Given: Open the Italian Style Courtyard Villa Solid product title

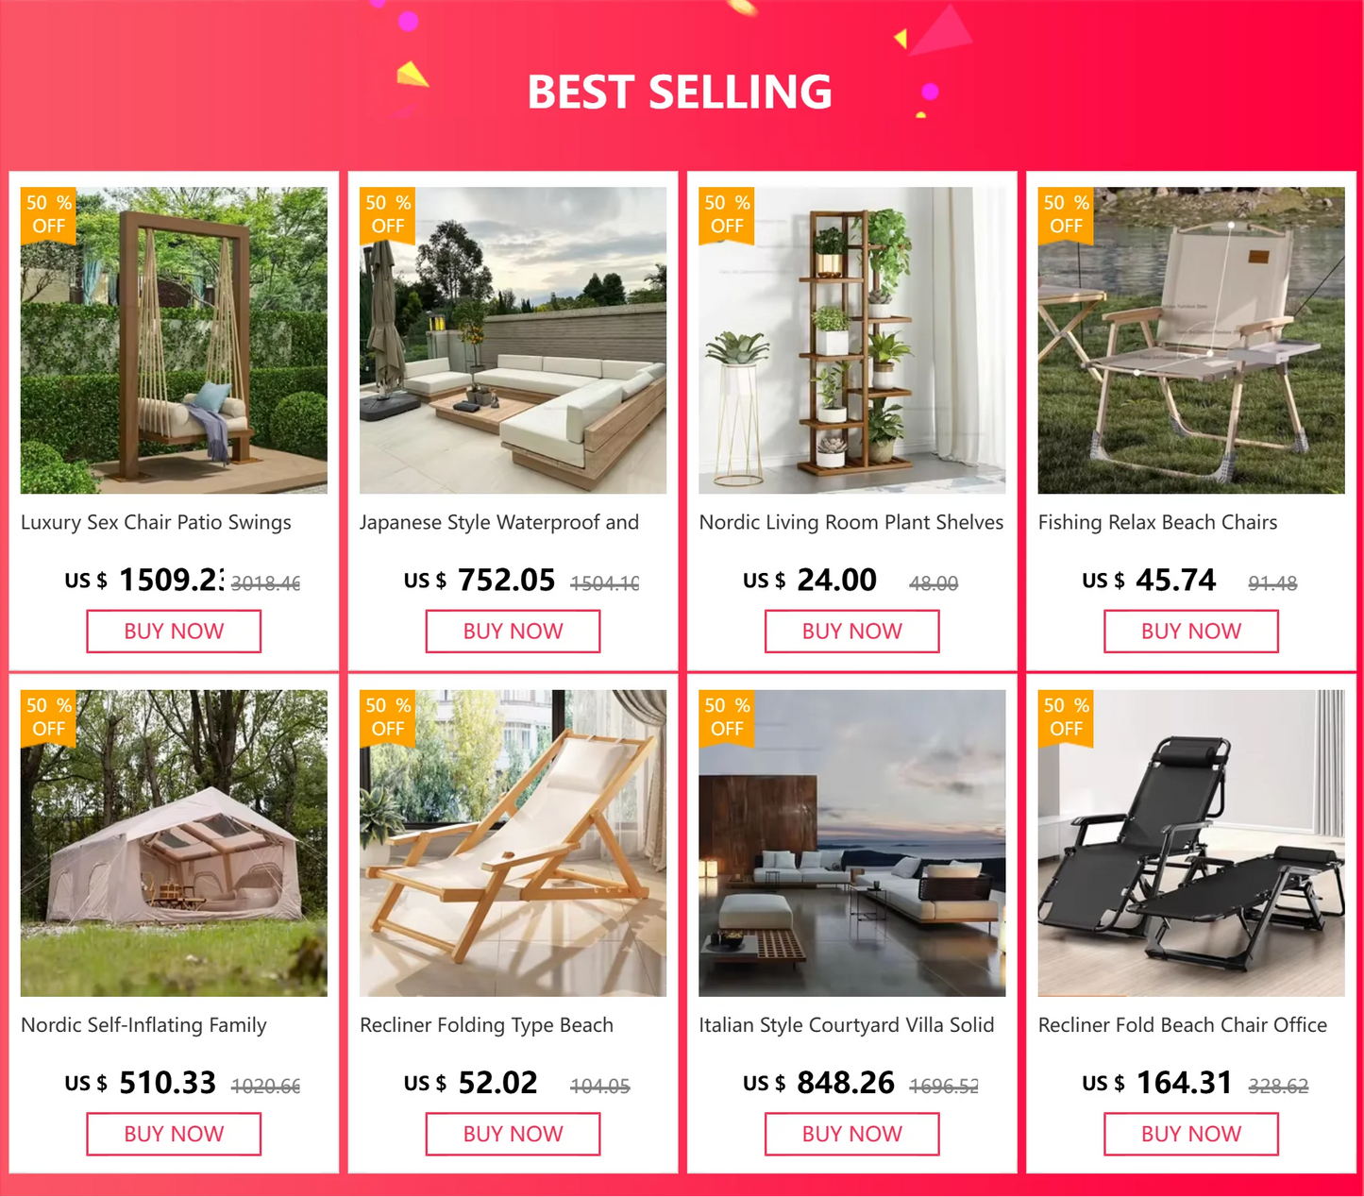Looking at the screenshot, I should [846, 1025].
